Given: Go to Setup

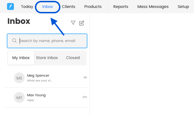Looking at the screenshot, I should pyautogui.click(x=183, y=7).
